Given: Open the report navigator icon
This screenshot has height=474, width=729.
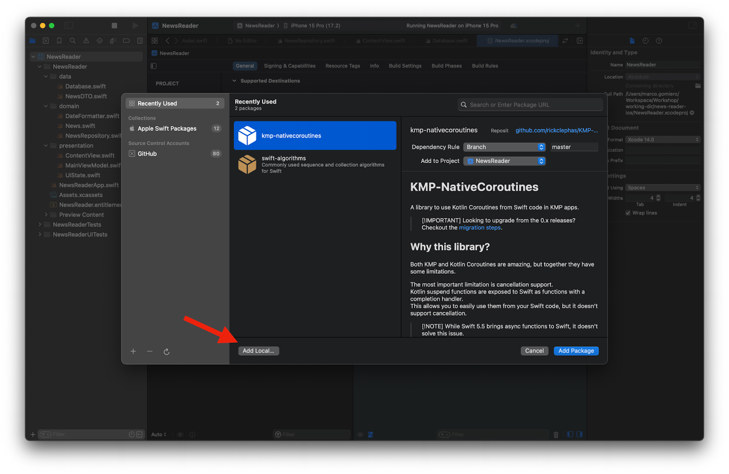Looking at the screenshot, I should tap(140, 41).
